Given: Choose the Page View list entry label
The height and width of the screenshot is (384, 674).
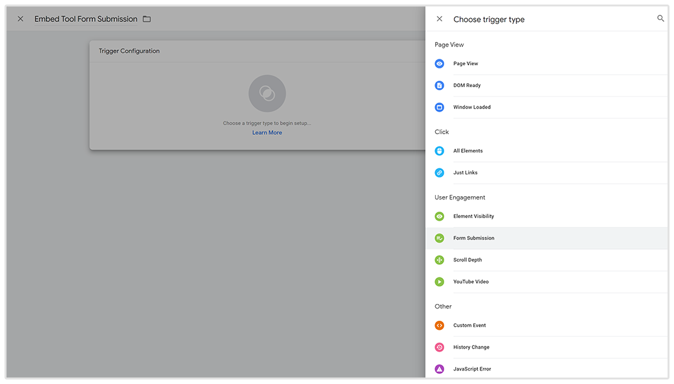Looking at the screenshot, I should click(465, 64).
